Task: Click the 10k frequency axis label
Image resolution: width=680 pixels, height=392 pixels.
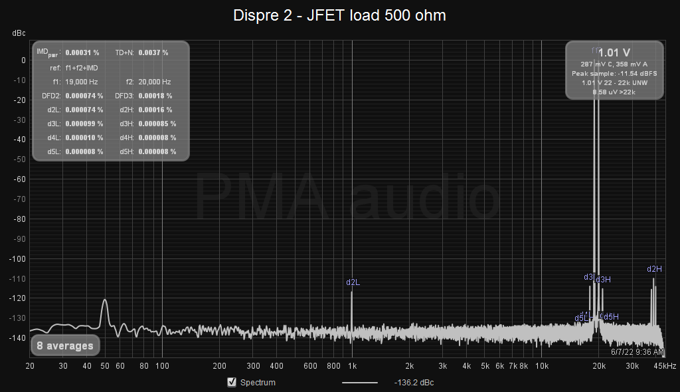Action: coord(542,366)
